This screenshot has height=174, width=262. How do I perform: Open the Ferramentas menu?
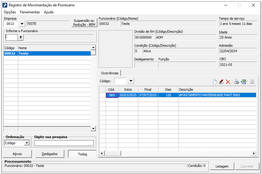(x=30, y=12)
